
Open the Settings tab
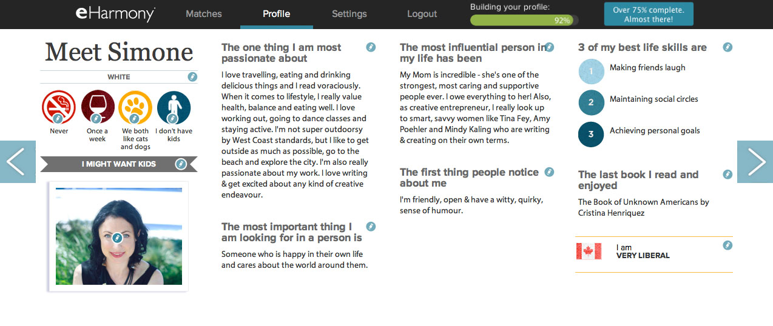(349, 14)
